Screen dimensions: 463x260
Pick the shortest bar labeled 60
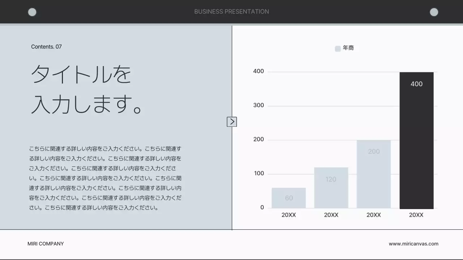tap(289, 198)
